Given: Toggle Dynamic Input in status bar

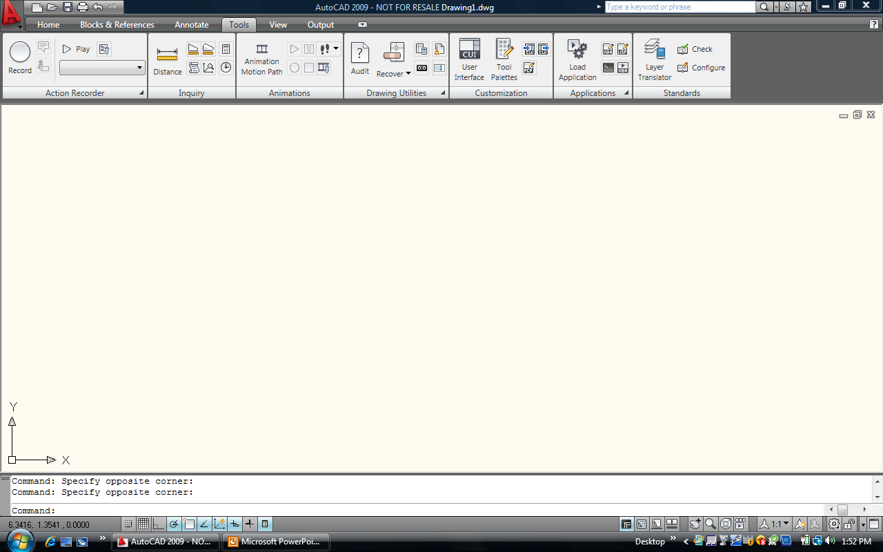Looking at the screenshot, I should [x=235, y=524].
